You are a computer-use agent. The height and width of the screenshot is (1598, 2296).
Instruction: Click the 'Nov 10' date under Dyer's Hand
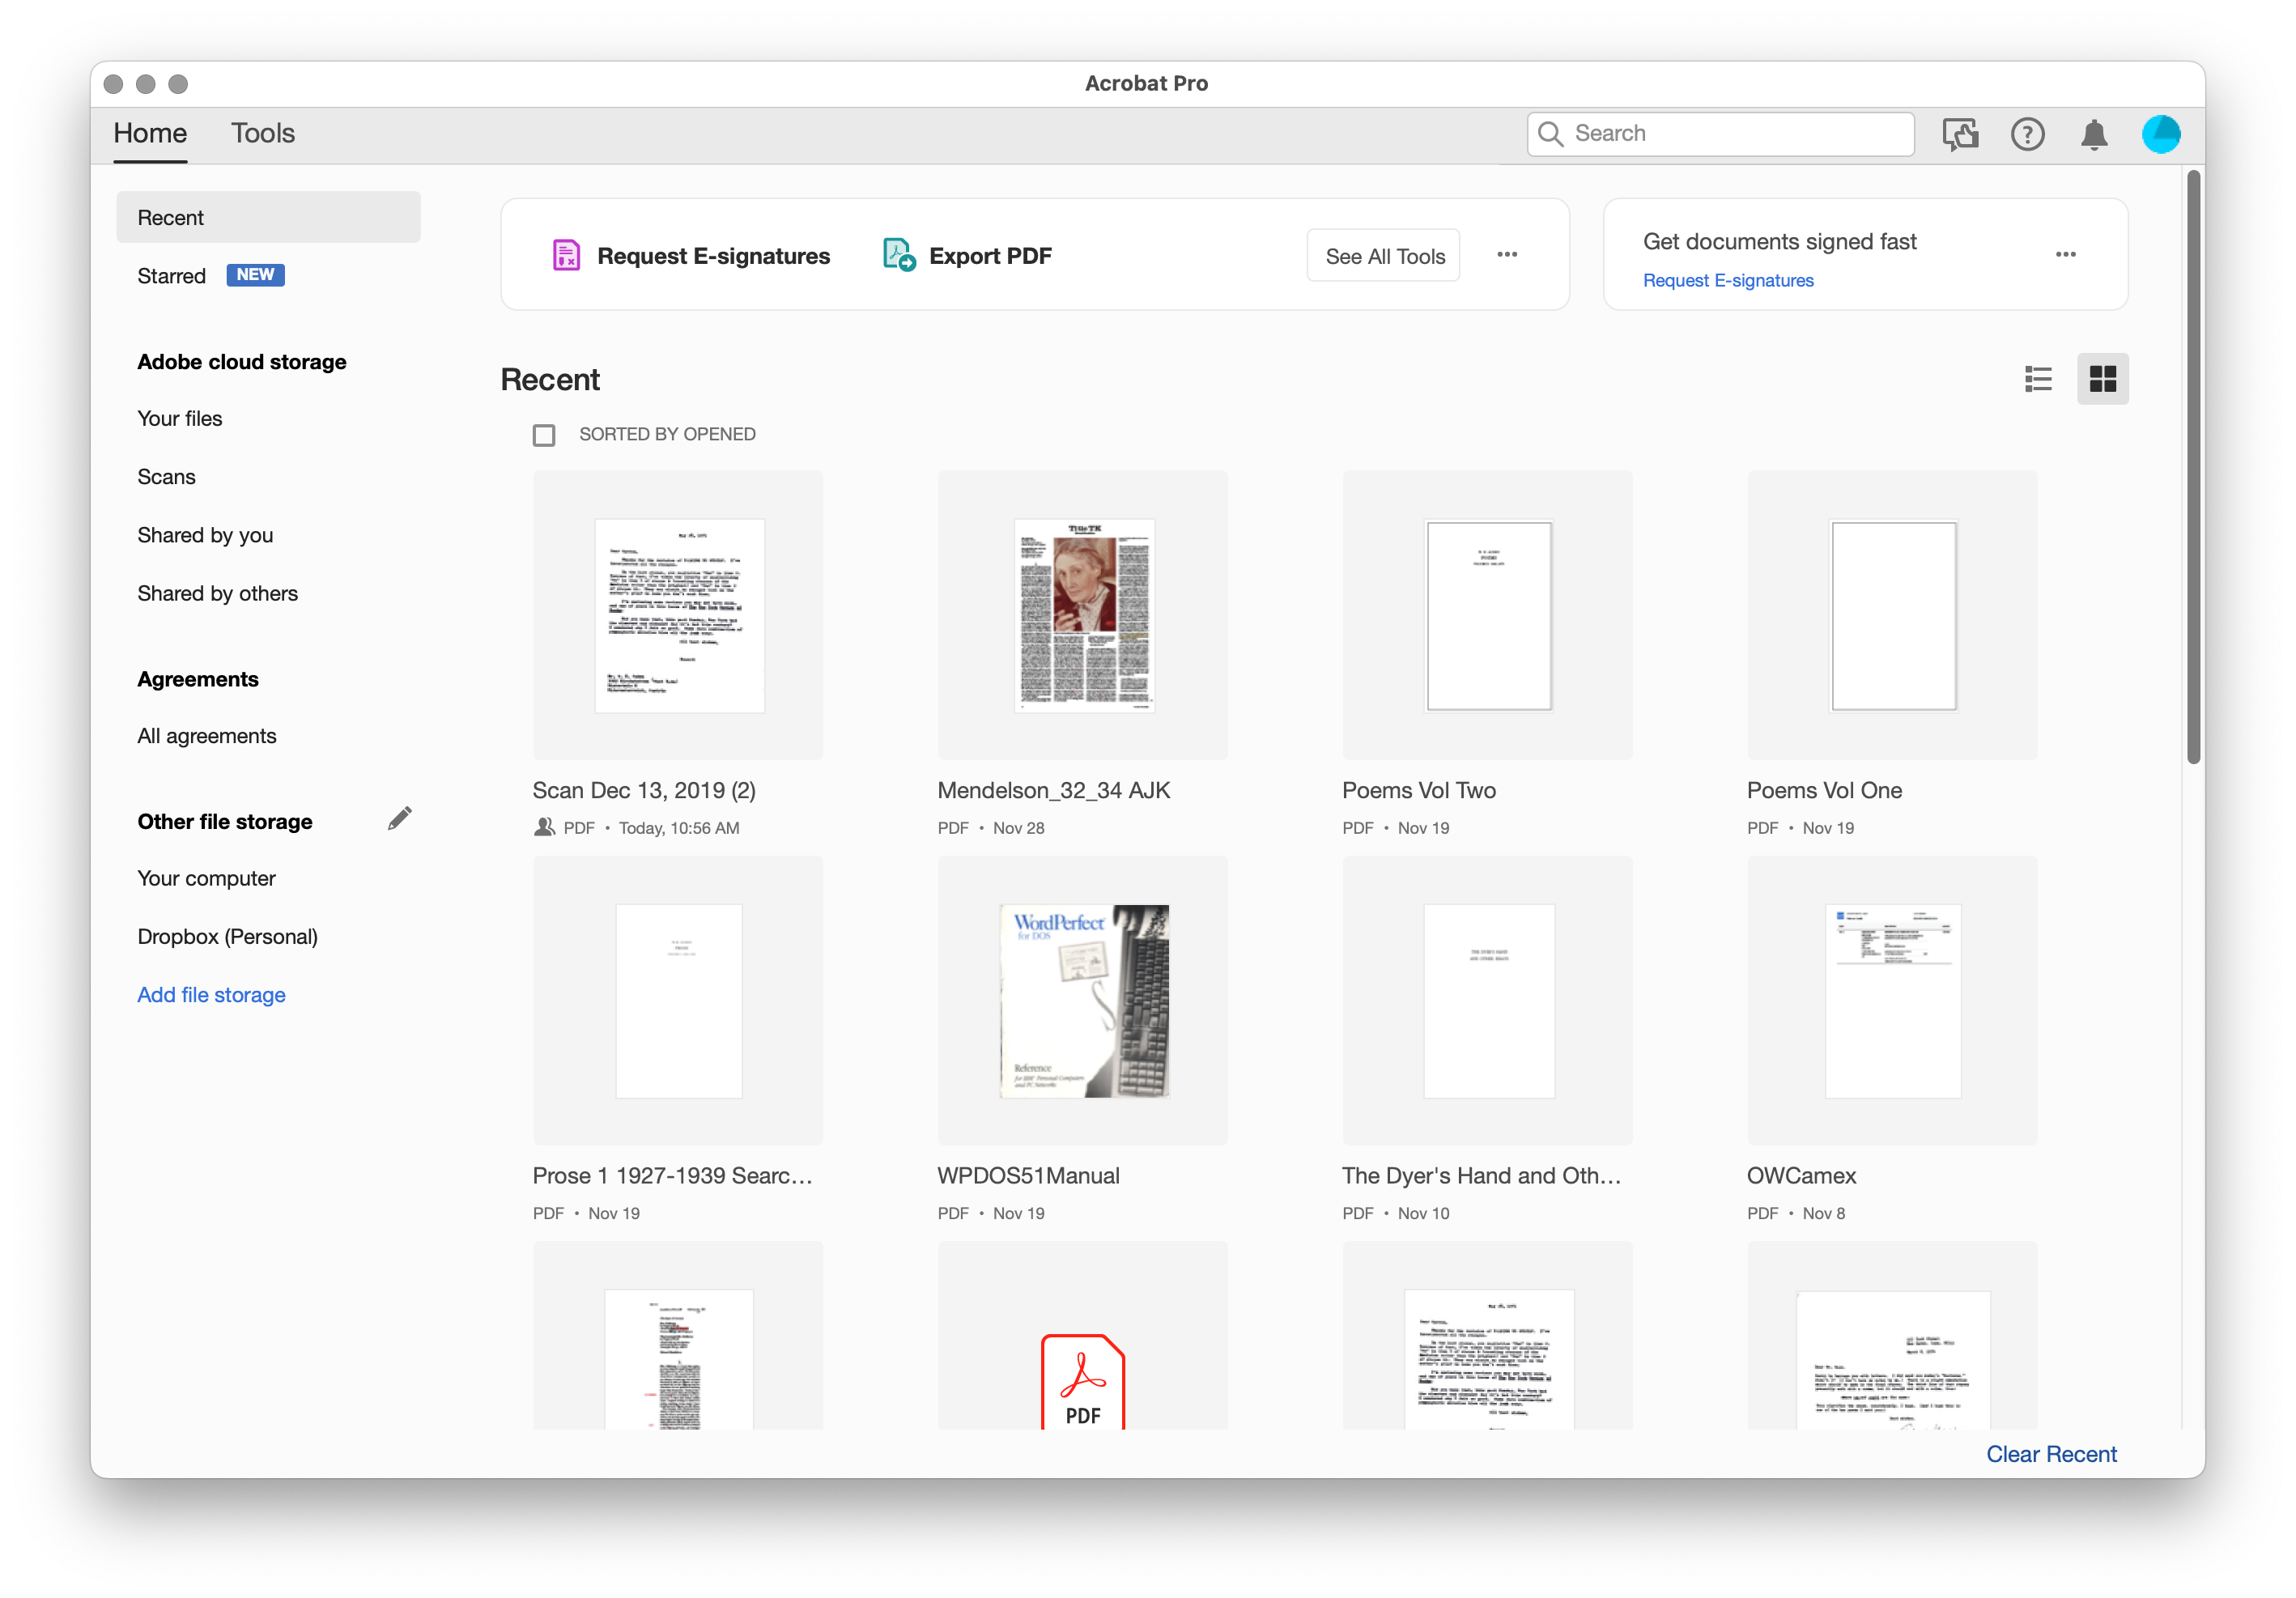pos(1423,1214)
